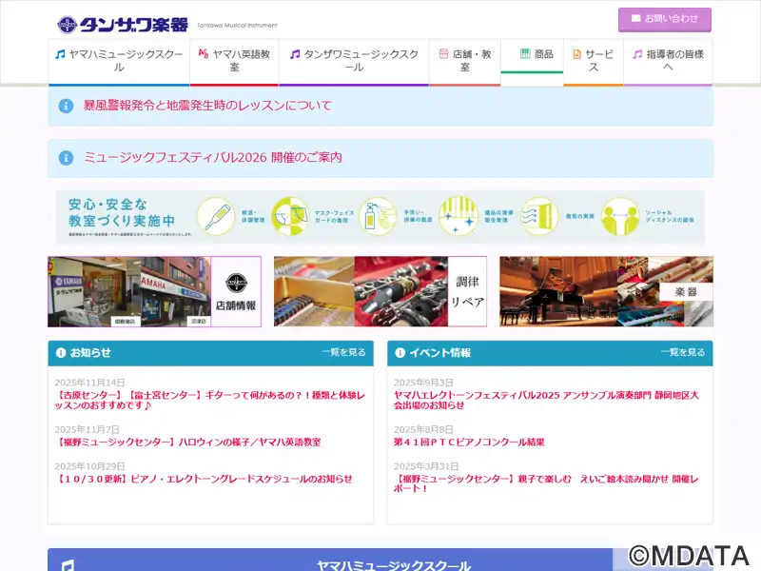View all items in お知らせ section
Image resolution: width=761 pixels, height=571 pixels.
coord(342,352)
